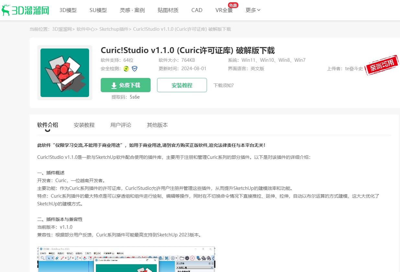Click the Curic!Studio green box software icon
Image resolution: width=400 pixels, height=272 pixels.
pos(64,72)
